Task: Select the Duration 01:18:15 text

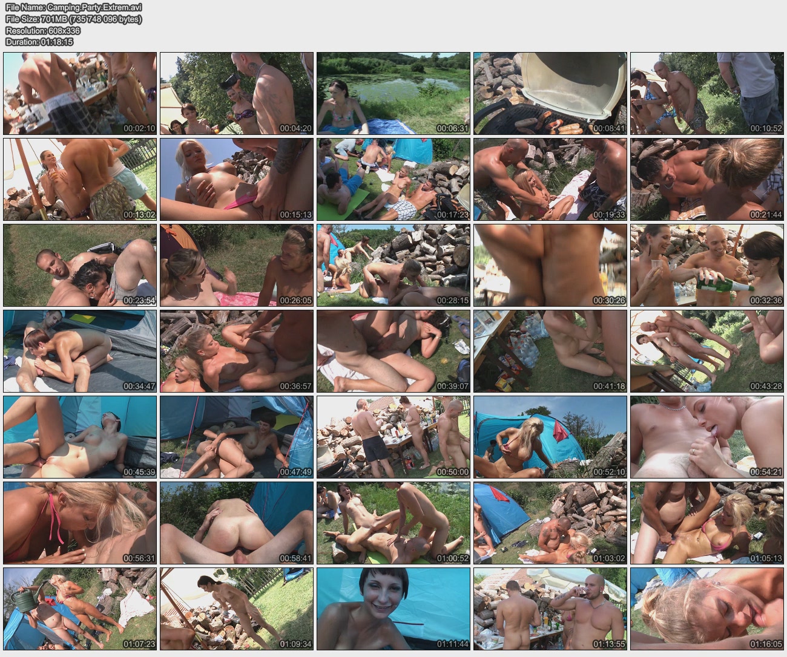Action: tap(39, 42)
